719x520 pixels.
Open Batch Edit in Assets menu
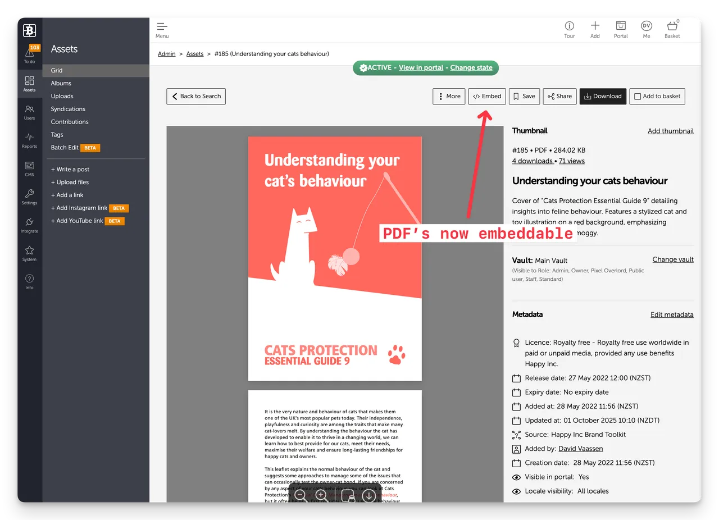click(65, 148)
